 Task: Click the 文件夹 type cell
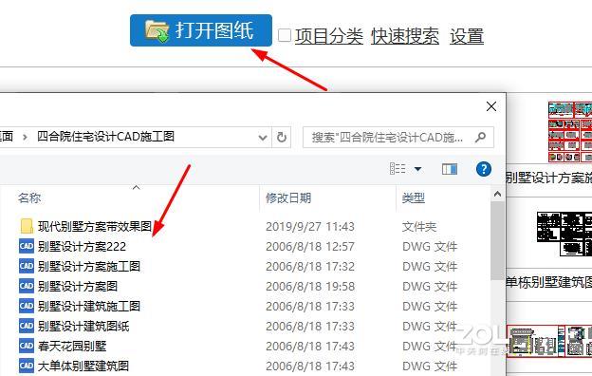[x=419, y=227]
